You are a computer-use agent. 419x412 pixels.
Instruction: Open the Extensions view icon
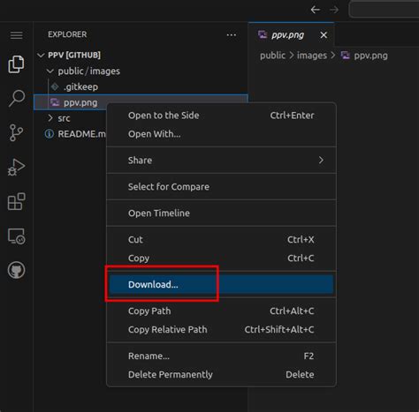click(x=16, y=201)
